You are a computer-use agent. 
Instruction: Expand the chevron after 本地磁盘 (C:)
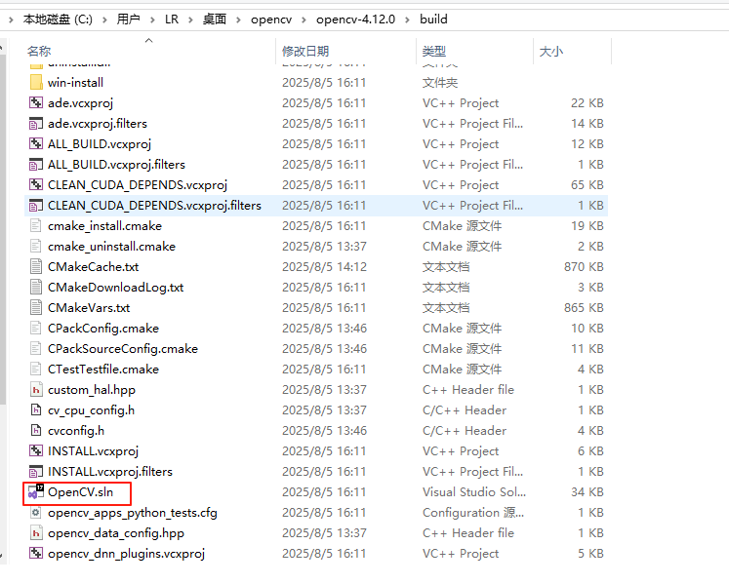pos(104,19)
